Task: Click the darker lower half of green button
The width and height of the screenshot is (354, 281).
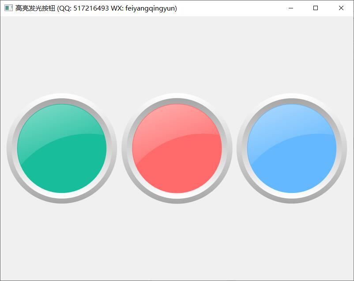Action: (66, 172)
